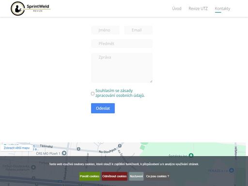Open the Co jsou cookies ? info
Viewport: 248px width, 186px height.
tap(157, 176)
